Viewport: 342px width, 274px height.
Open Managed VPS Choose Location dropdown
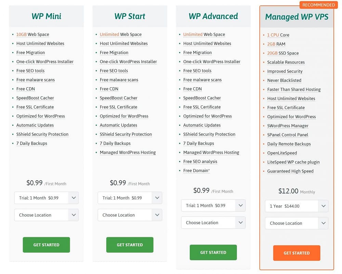click(x=297, y=223)
